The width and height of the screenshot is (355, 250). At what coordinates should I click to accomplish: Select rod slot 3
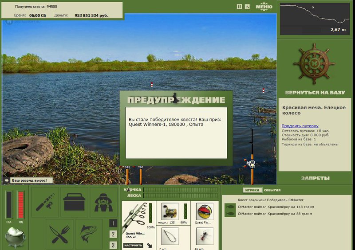pyautogui.click(x=113, y=245)
